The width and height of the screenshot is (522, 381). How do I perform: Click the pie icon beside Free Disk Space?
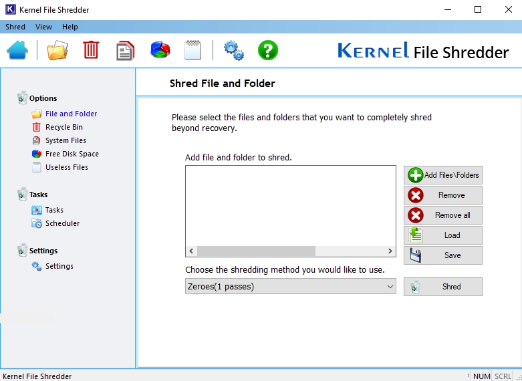coord(37,154)
